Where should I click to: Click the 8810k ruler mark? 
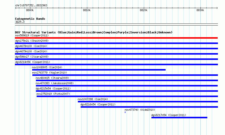[87, 10]
